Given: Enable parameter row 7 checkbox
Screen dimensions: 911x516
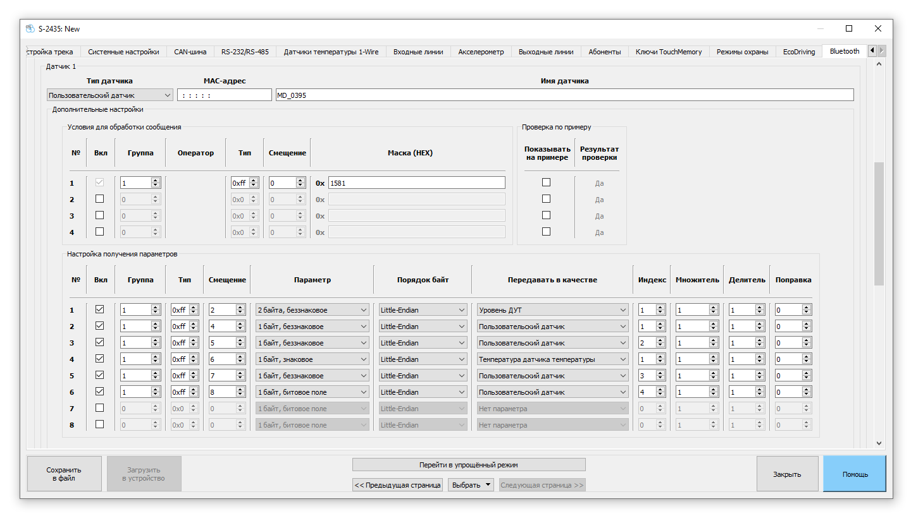Looking at the screenshot, I should coord(99,408).
